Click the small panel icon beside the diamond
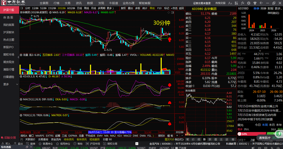Screen dimensions: 283x149 click(172, 13)
